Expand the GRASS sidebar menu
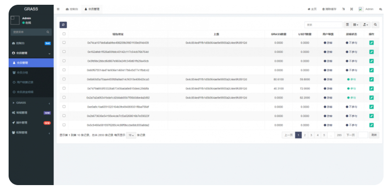The width and height of the screenshot is (384, 187). click(31, 103)
